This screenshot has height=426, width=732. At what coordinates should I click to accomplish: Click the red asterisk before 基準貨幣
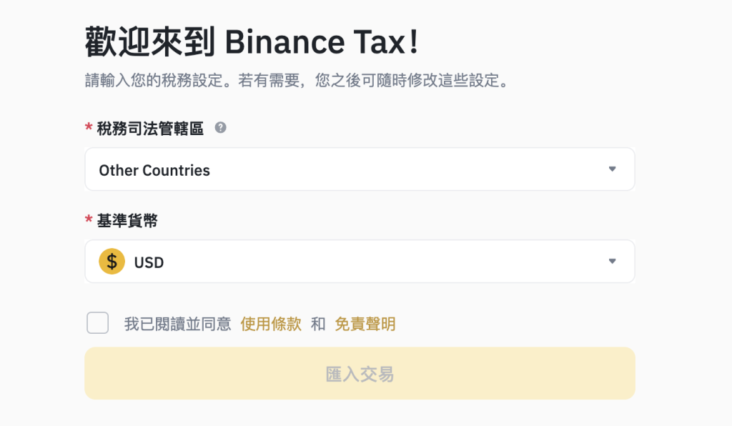click(x=89, y=220)
